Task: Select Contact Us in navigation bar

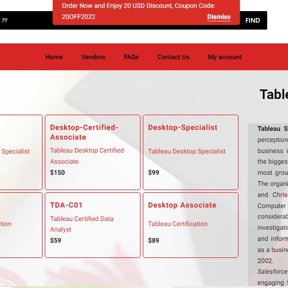Action: pyautogui.click(x=173, y=57)
